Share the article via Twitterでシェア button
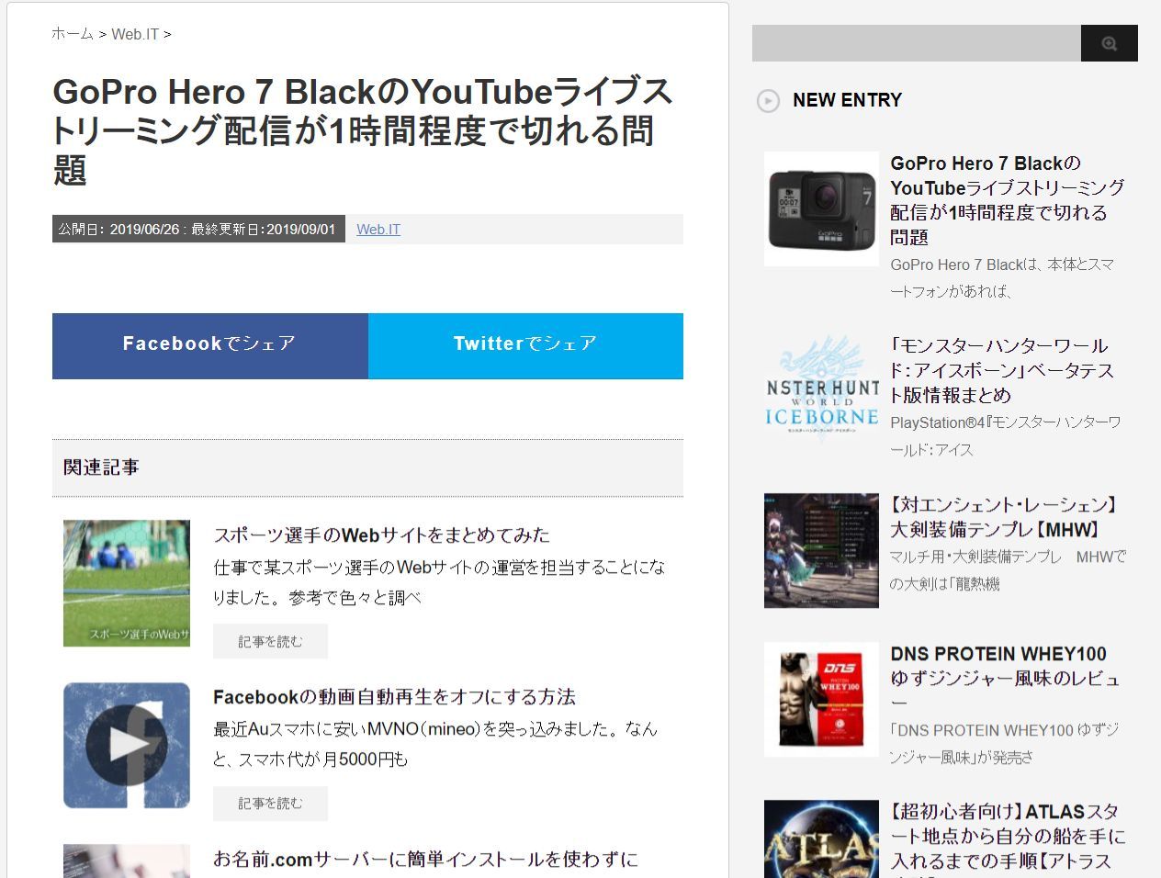This screenshot has height=878, width=1161. 525,345
